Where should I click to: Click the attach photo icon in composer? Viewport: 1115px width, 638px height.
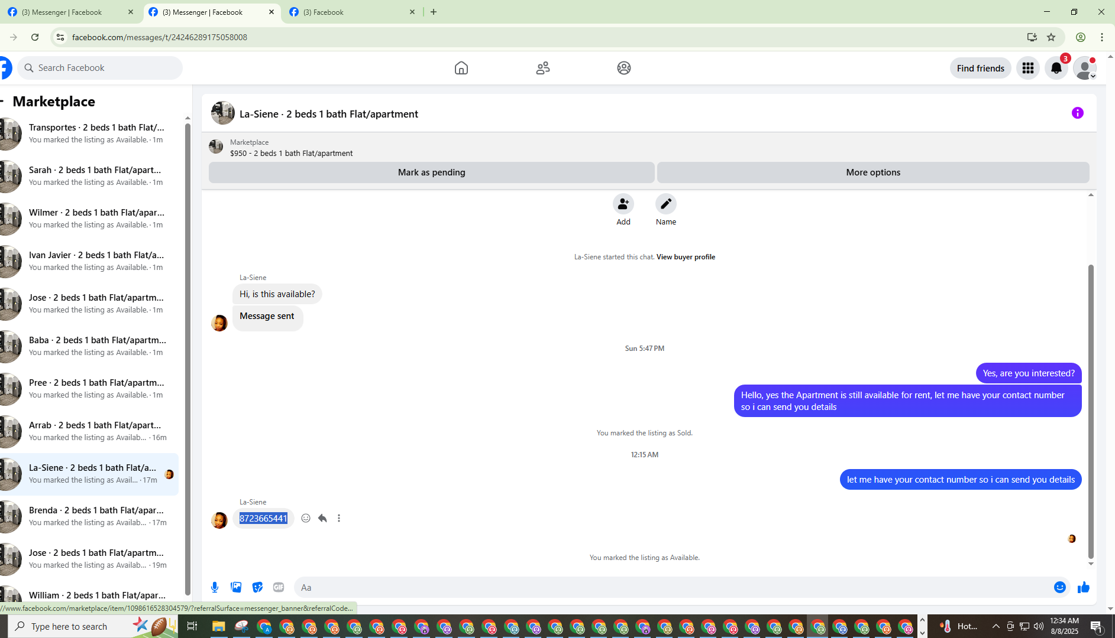click(236, 587)
